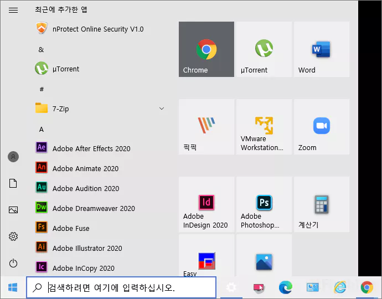Launch Adobe Photoshop tile
Screen dimensions: 382x299
(x=264, y=204)
